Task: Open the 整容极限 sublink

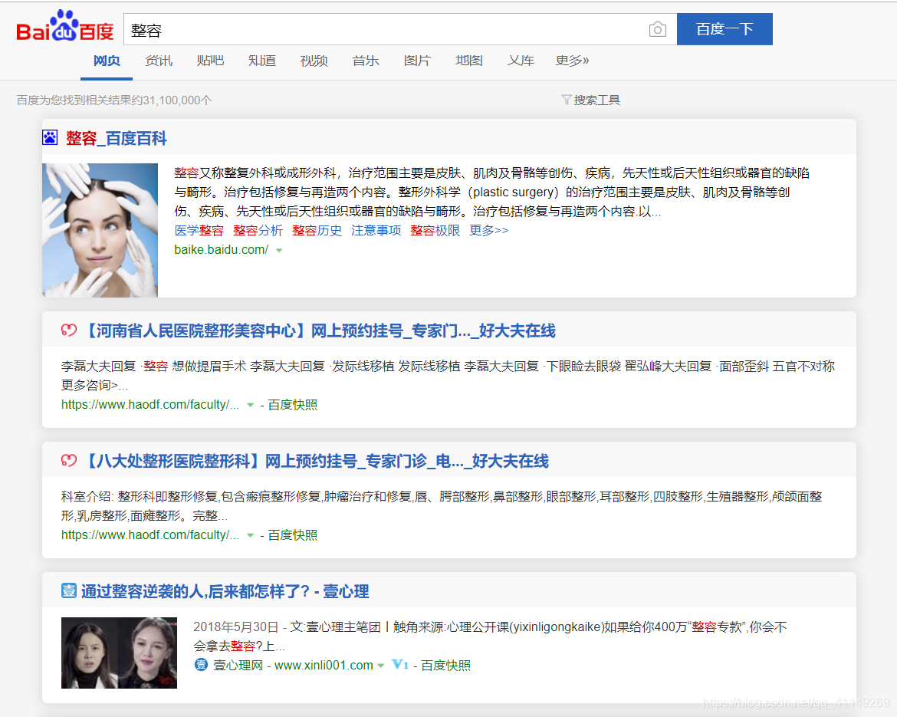Action: coord(435,230)
